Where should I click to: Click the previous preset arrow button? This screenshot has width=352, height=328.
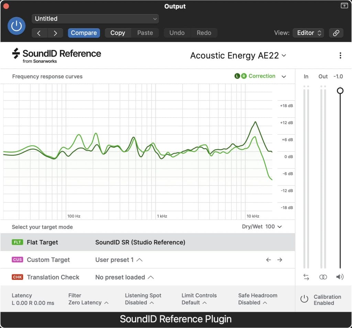[39, 33]
